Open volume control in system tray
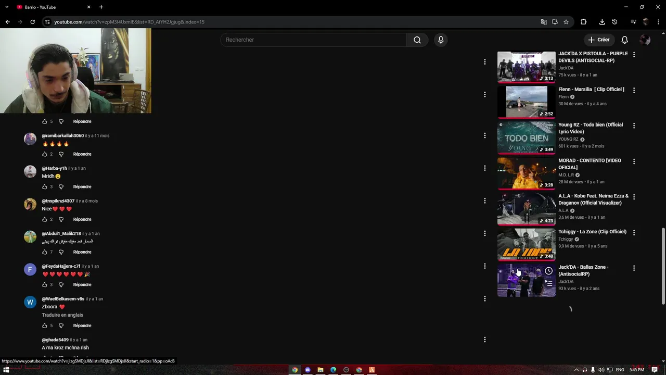The image size is (666, 375). pyautogui.click(x=601, y=370)
